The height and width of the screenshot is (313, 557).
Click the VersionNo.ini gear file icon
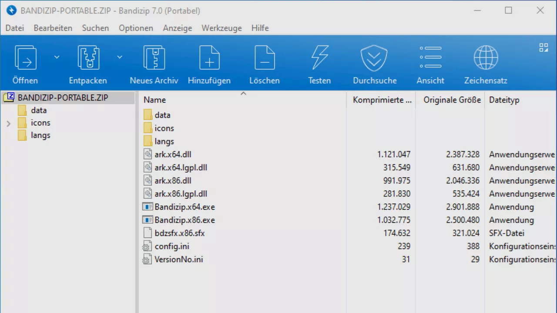[147, 260]
